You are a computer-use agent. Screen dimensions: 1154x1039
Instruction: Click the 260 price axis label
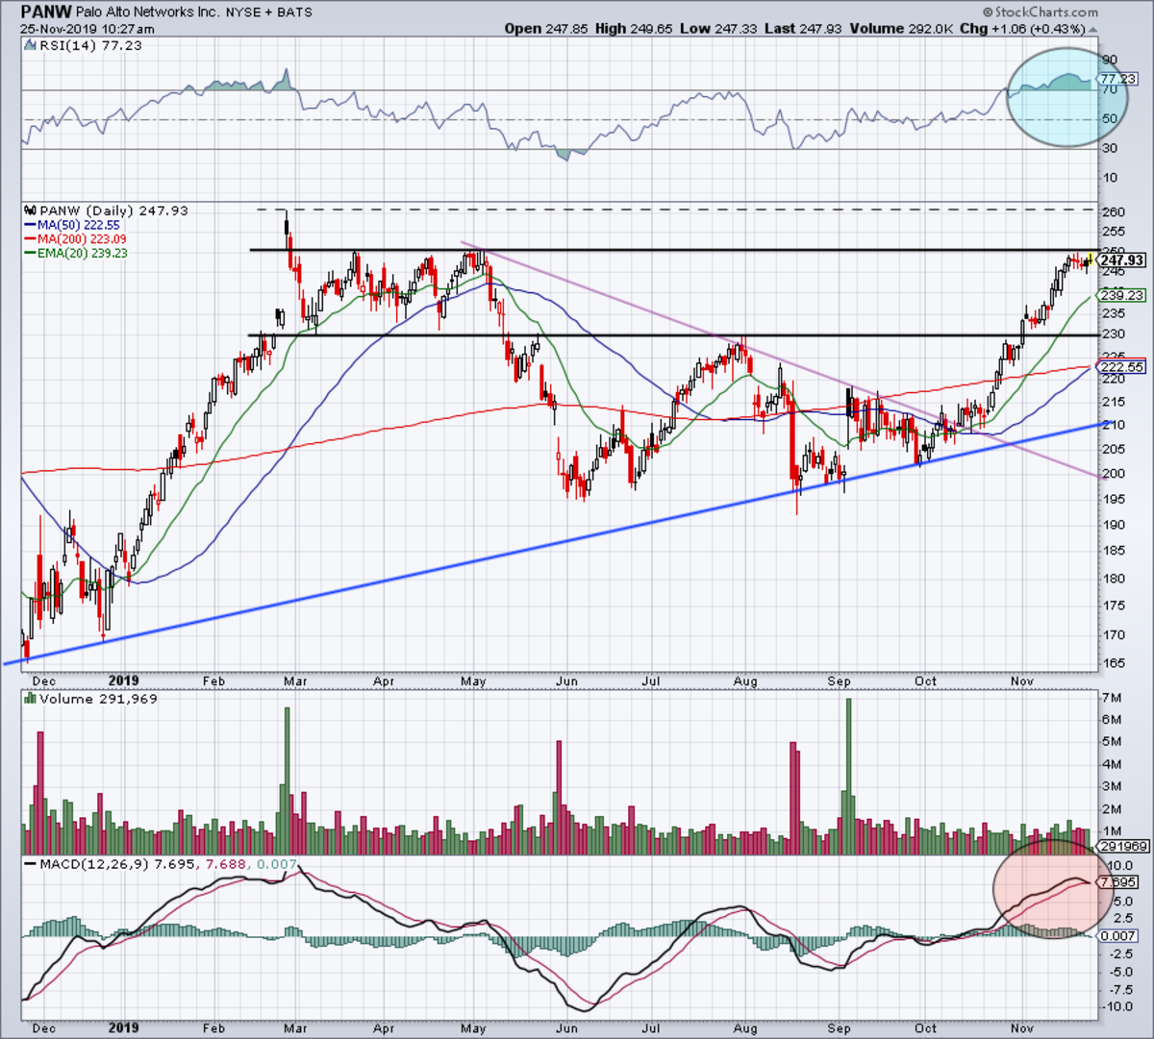[x=1114, y=211]
